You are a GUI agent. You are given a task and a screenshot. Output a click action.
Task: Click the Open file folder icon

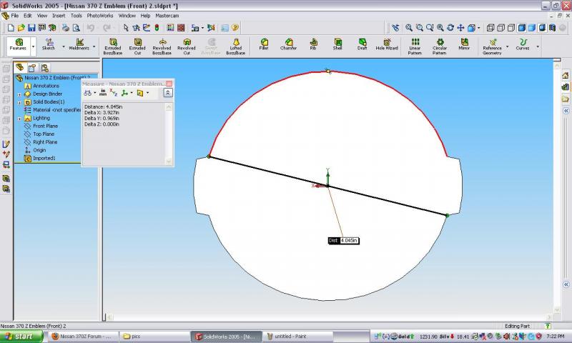click(x=21, y=28)
